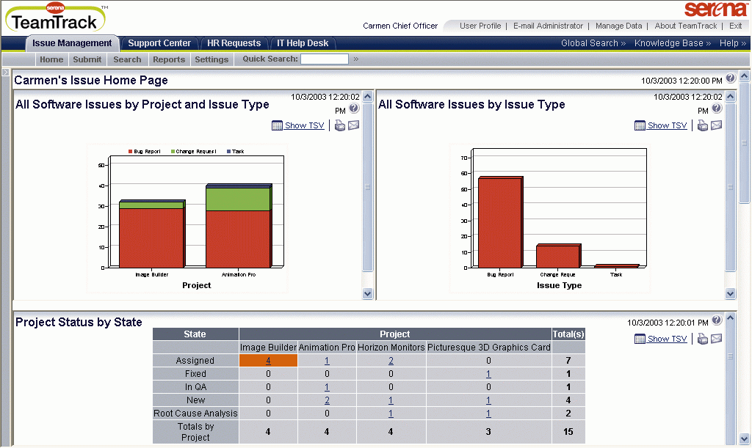Open help for Project Status by State
The width and height of the screenshot is (752, 448).
pyautogui.click(x=717, y=320)
